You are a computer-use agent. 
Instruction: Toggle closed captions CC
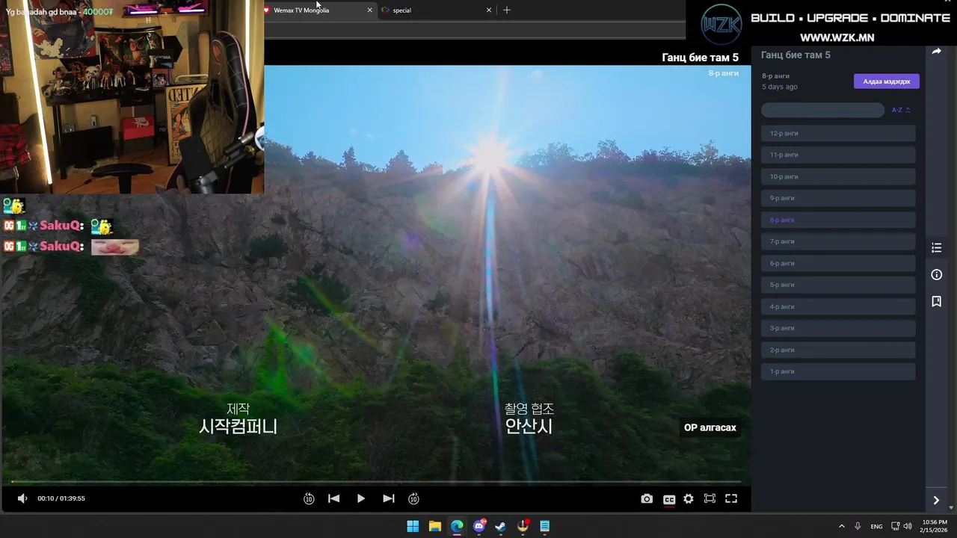pyautogui.click(x=669, y=499)
